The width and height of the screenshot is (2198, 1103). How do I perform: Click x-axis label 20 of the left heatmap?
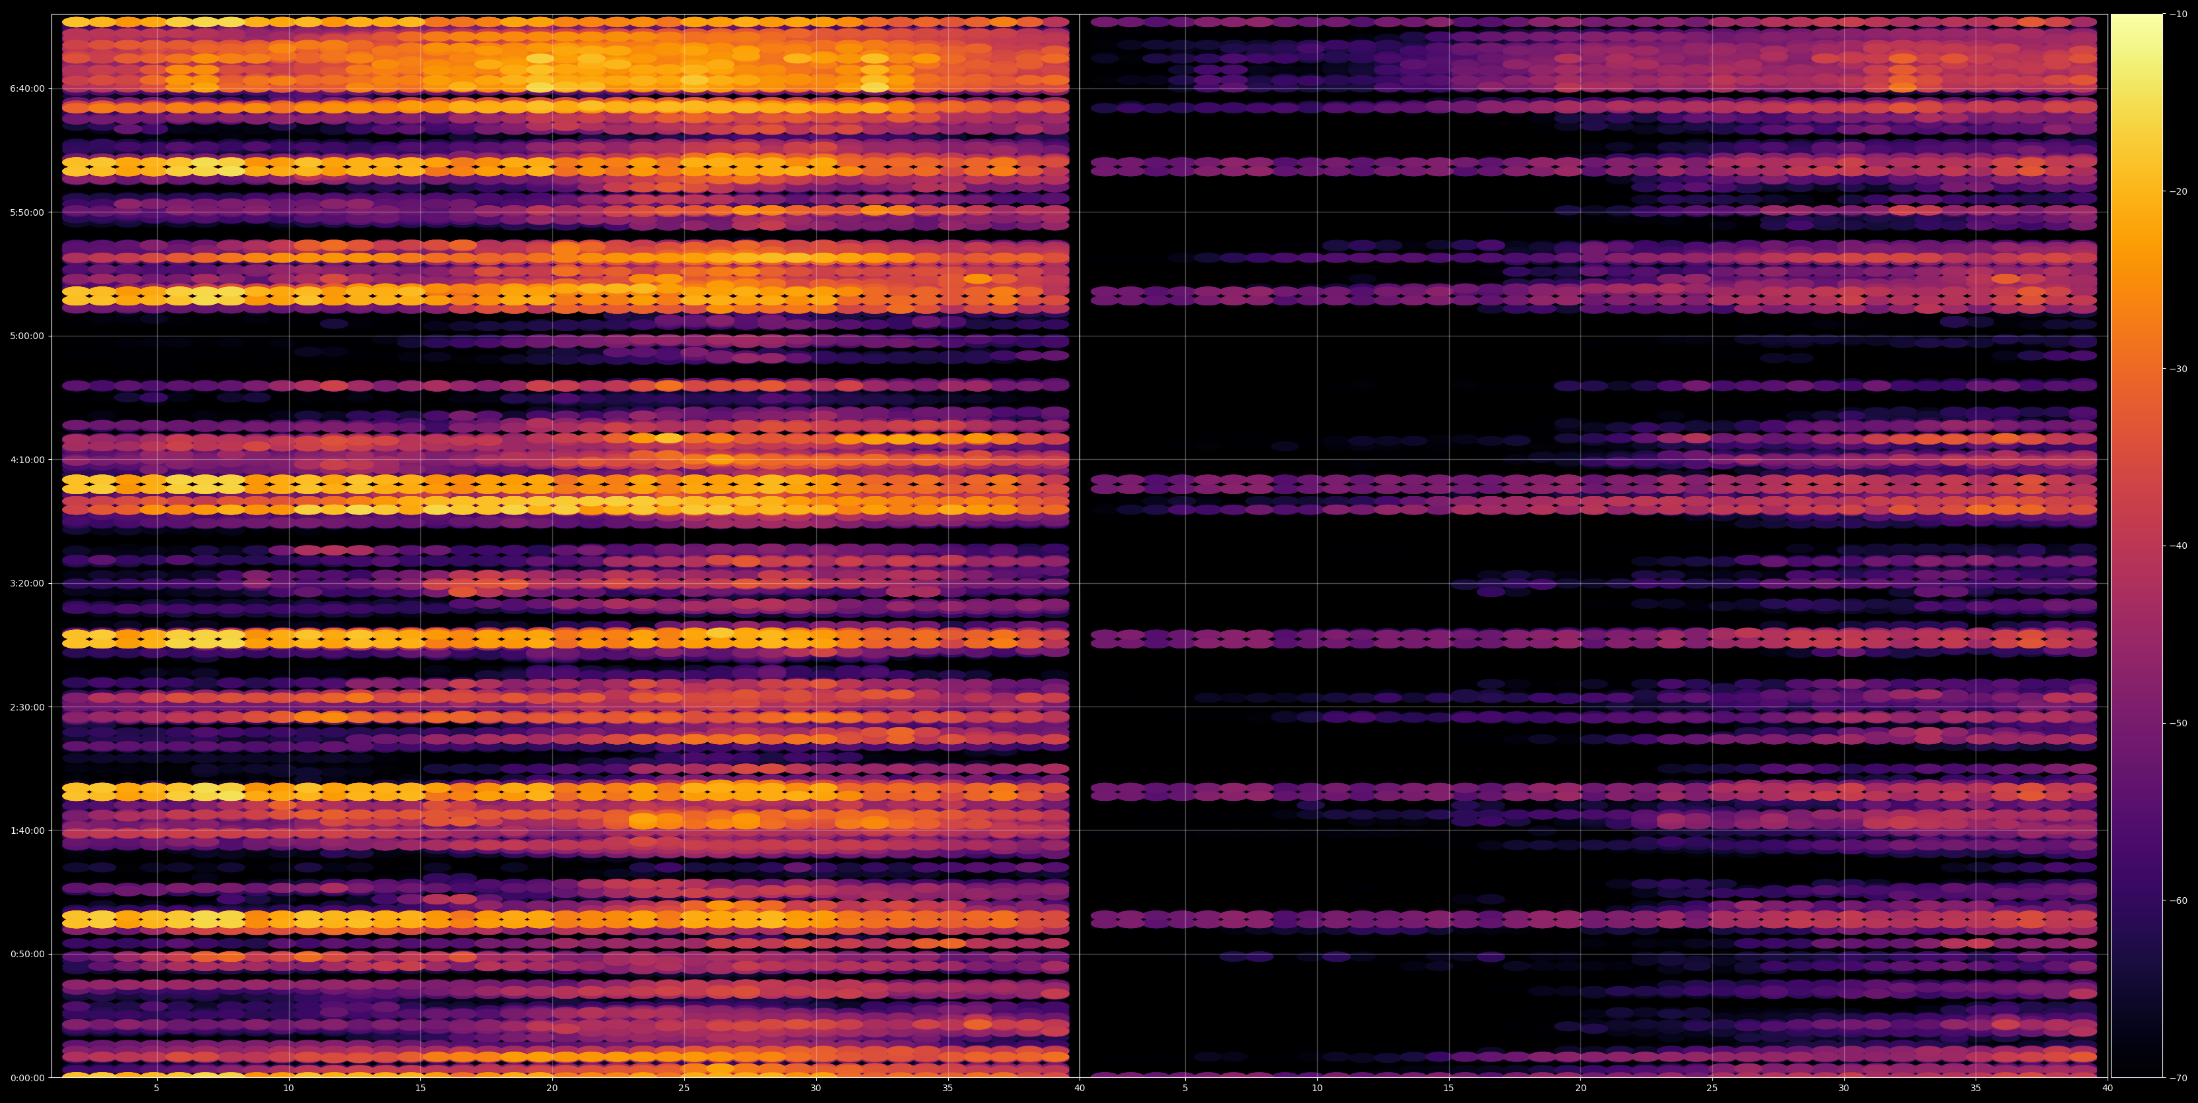tap(552, 1088)
